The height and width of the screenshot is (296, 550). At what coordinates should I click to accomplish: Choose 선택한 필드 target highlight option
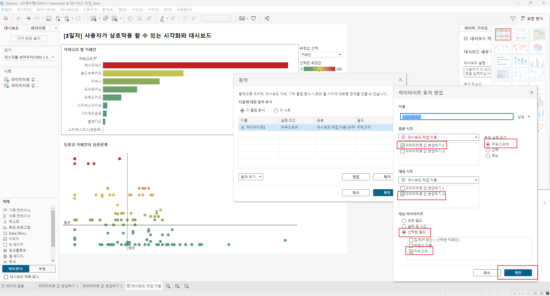click(x=404, y=232)
